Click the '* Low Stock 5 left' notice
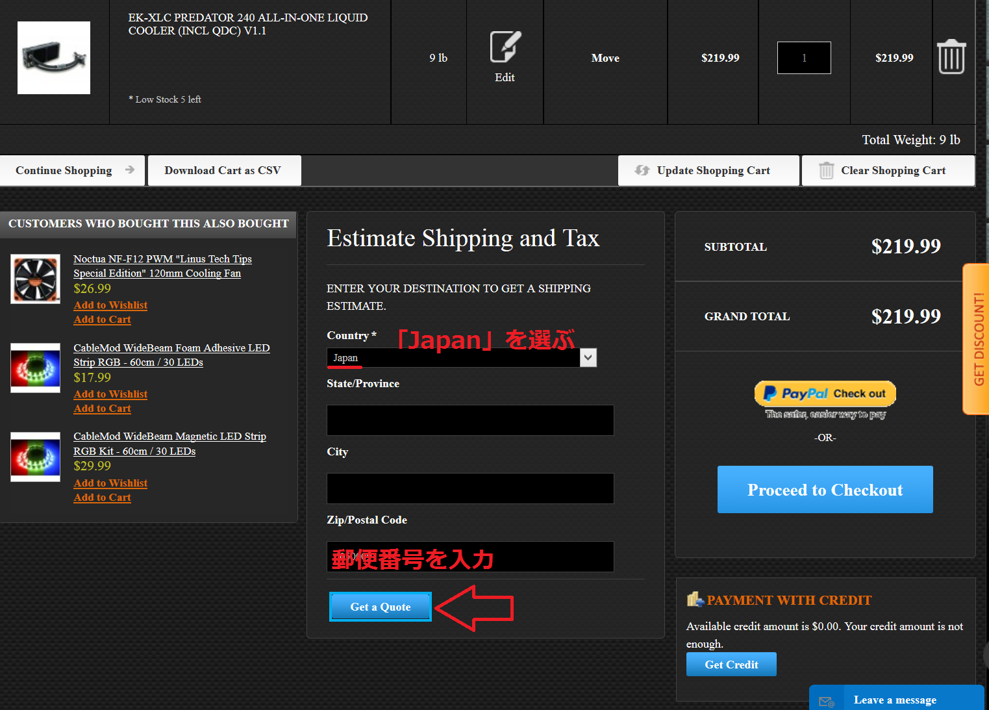Screen dimensions: 989x710 point(165,99)
